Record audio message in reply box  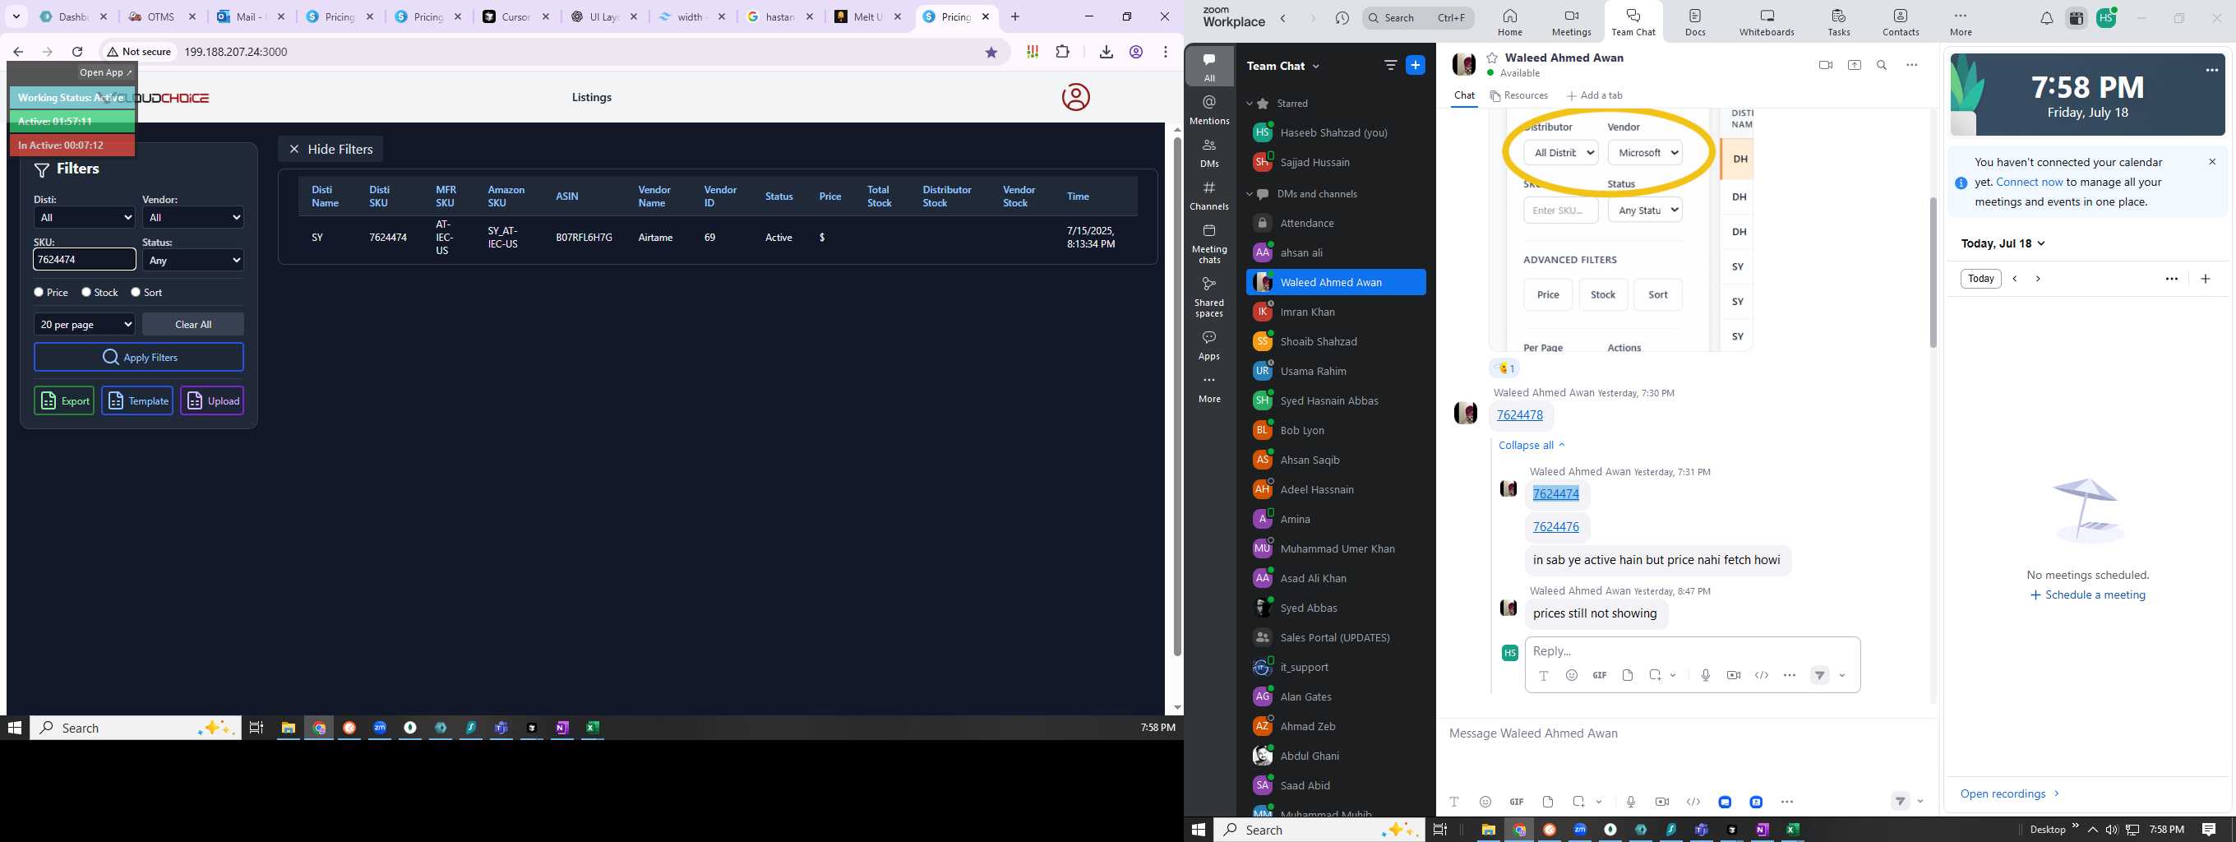[x=1706, y=675]
